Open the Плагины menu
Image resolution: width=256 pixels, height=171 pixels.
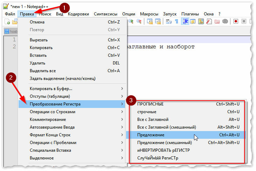[x=190, y=14]
